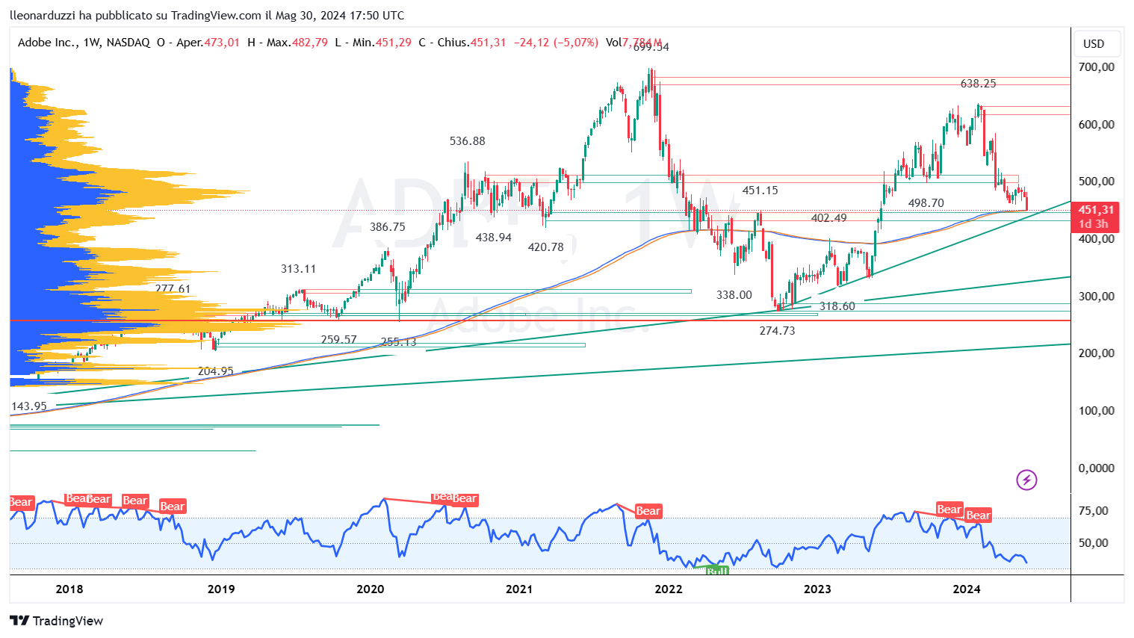Click the 313.11 price annotation

[298, 269]
